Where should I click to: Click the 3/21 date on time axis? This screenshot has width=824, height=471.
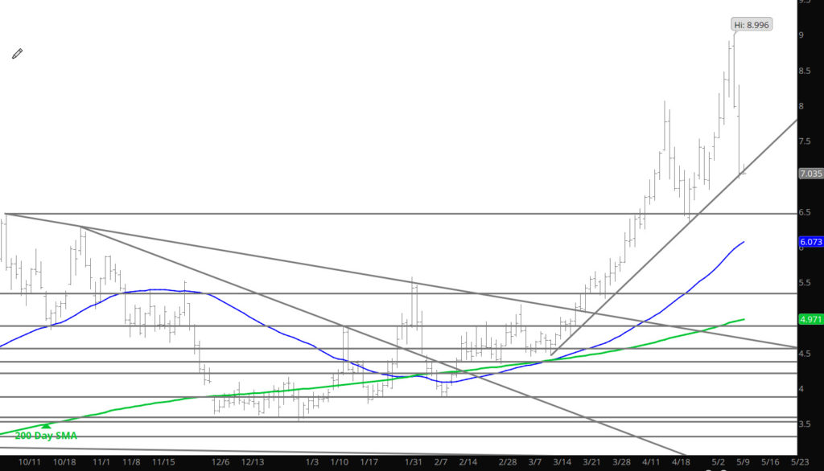point(591,462)
